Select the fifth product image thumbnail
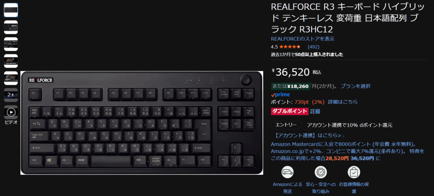 click(11, 78)
